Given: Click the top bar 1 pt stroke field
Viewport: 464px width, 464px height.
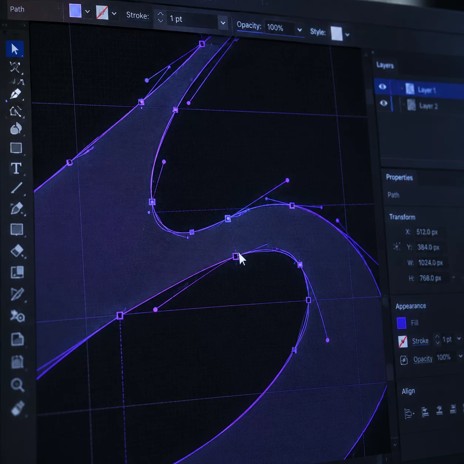Looking at the screenshot, I should [x=192, y=20].
